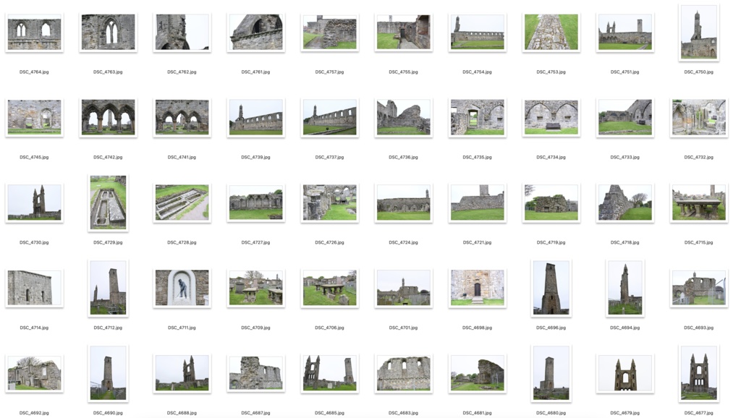The width and height of the screenshot is (741, 418).
Task: Select thumbnail for DSC_4761.jpg
Action: click(x=255, y=33)
